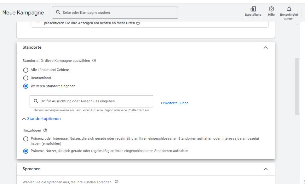Click the 'Neue Kampagne' page title
305x184 pixels.
[x=23, y=13]
